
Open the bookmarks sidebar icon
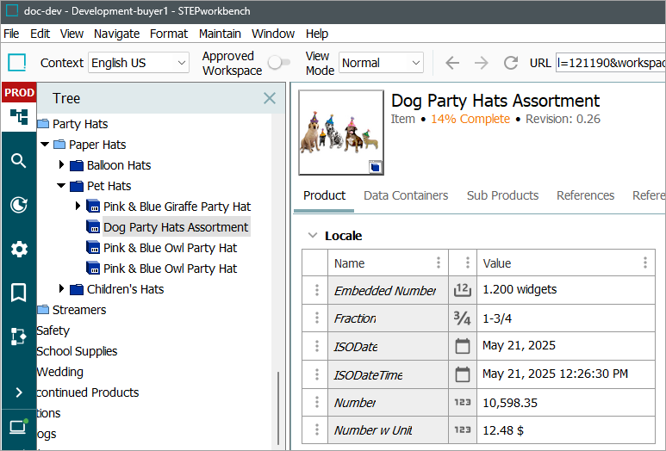pos(18,293)
